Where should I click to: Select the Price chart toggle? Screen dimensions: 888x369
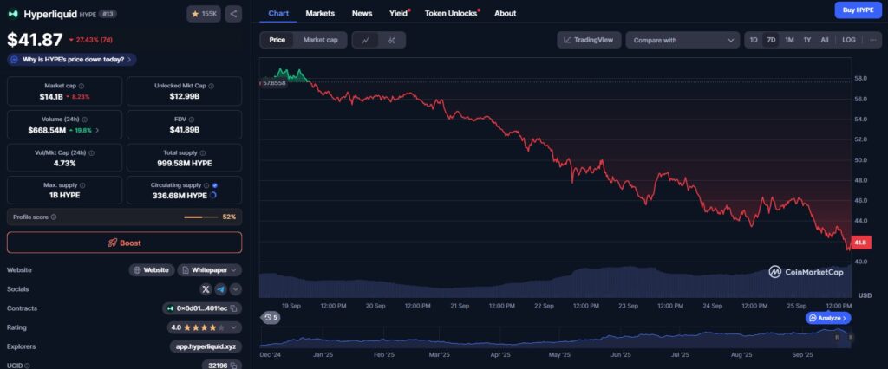coord(277,40)
